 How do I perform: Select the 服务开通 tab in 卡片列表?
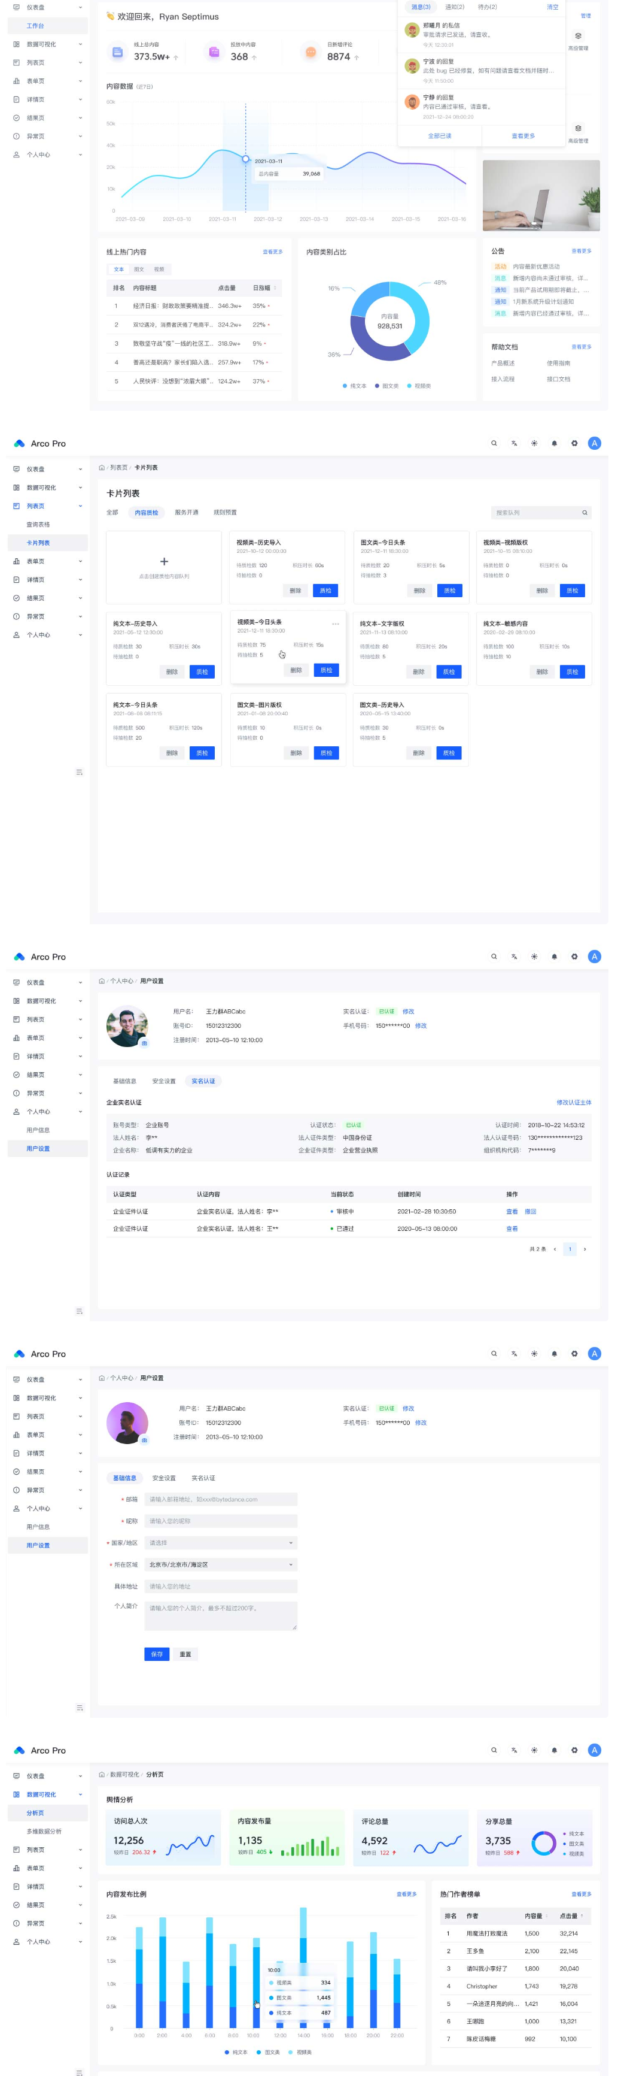(x=186, y=513)
